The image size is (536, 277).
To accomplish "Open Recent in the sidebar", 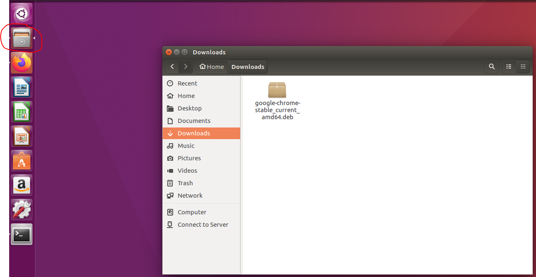I will pos(201,83).
